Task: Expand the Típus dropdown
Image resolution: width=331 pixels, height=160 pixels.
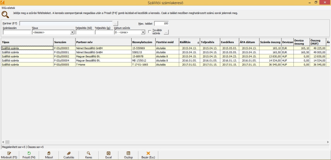Action: click(72, 32)
